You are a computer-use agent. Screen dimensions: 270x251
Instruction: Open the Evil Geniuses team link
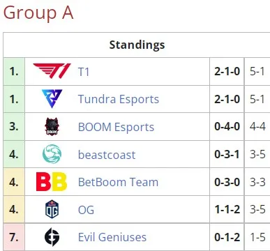coord(112,237)
